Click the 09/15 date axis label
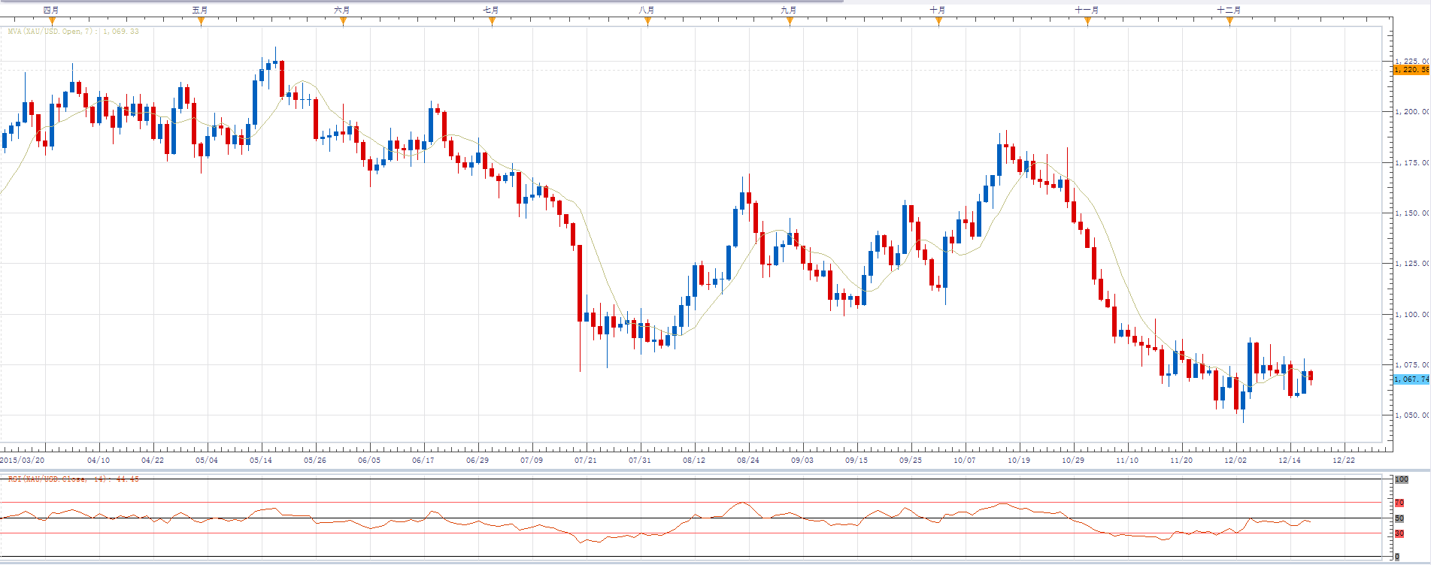The width and height of the screenshot is (1431, 565). click(856, 460)
